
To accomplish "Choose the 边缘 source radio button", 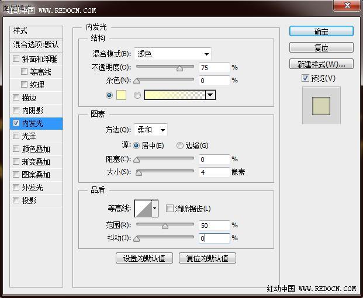I will tap(180, 145).
